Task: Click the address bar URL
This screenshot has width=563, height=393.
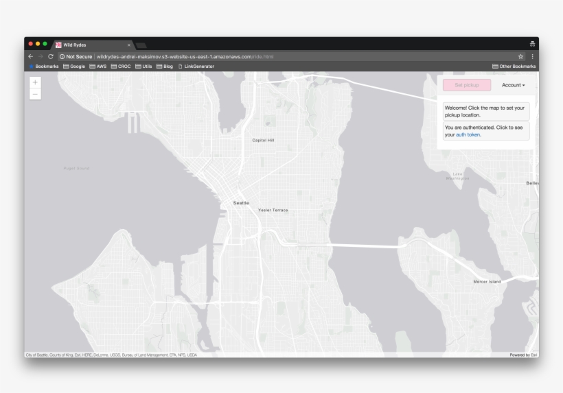Action: (x=185, y=56)
